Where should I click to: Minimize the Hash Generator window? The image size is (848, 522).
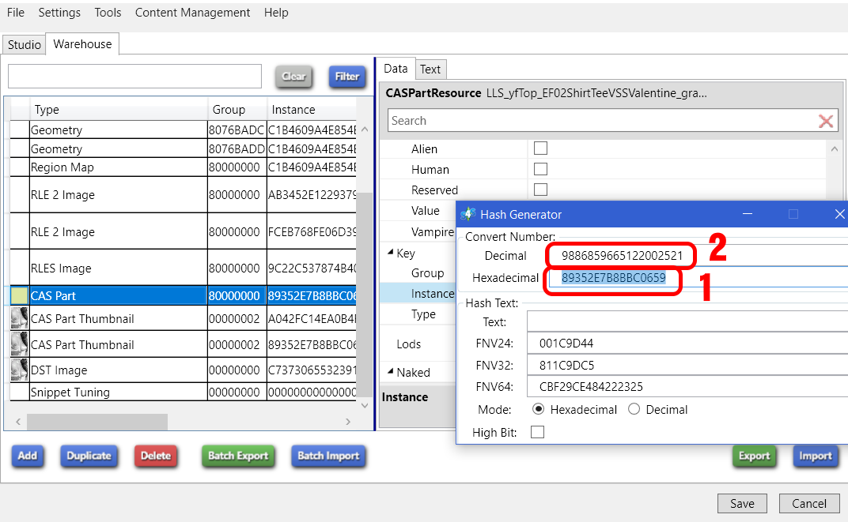(x=748, y=214)
